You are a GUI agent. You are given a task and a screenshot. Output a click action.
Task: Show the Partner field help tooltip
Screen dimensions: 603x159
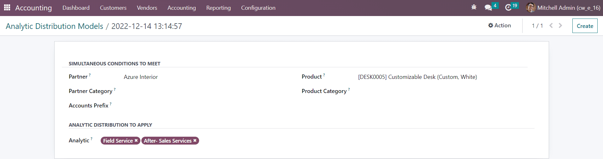click(90, 75)
